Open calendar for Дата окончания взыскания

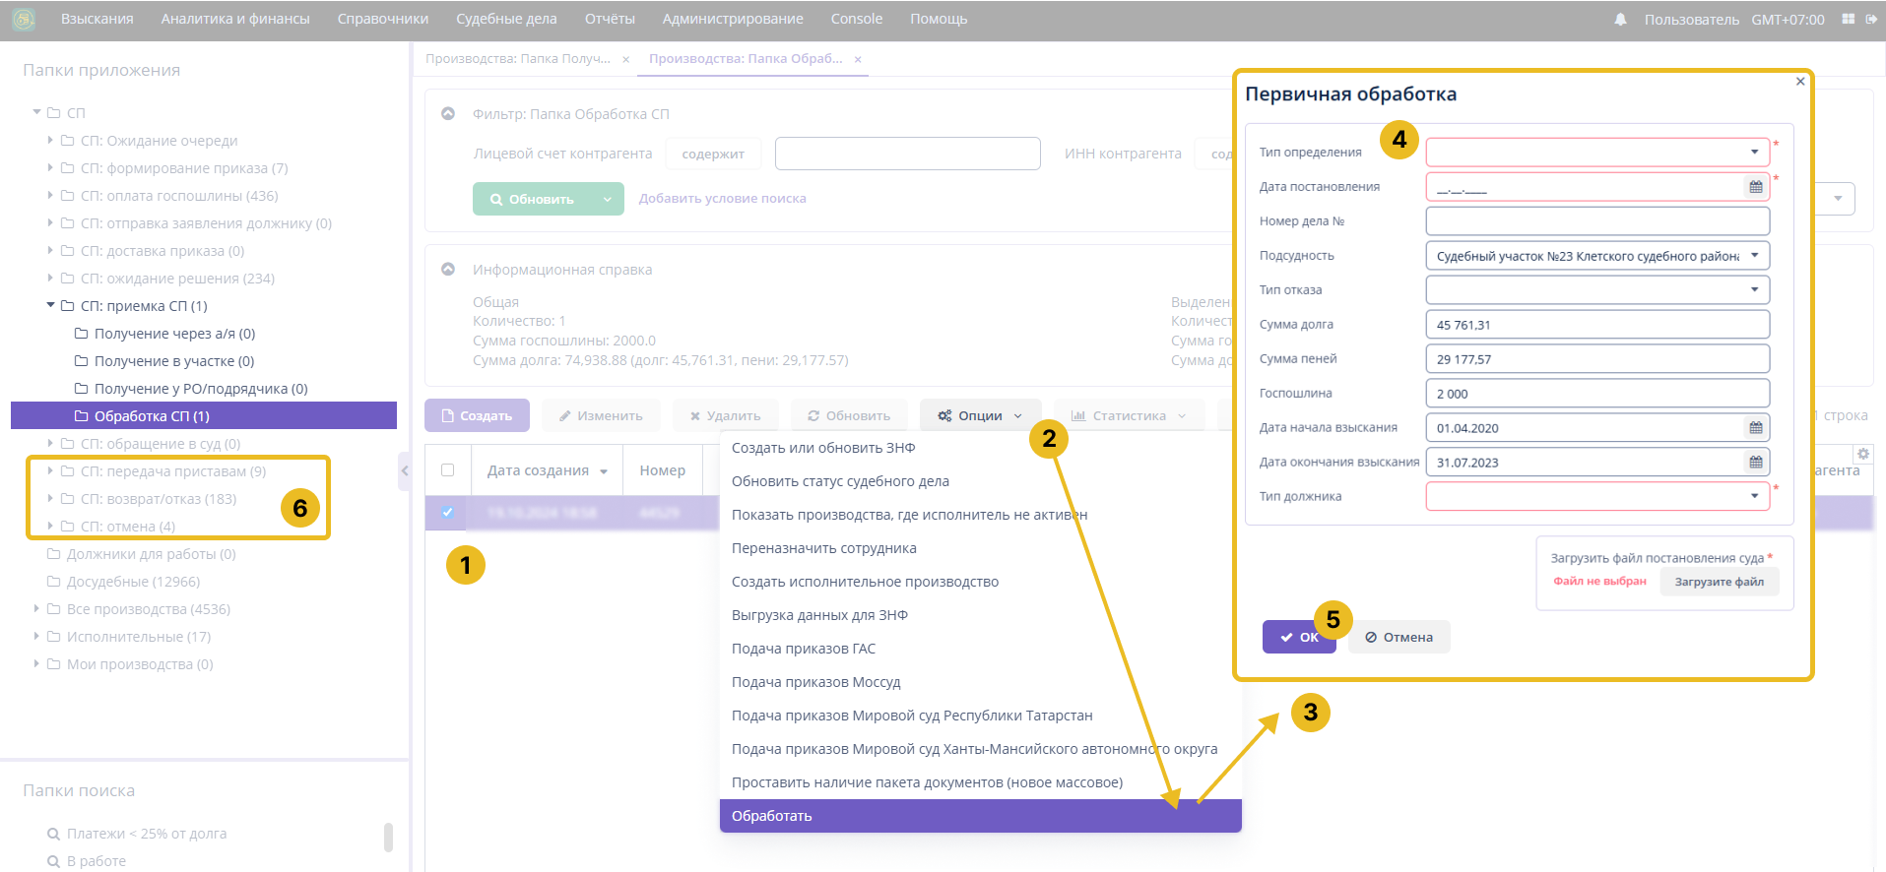[1755, 463]
